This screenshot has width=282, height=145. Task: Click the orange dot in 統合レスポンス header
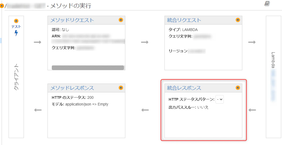click(x=238, y=88)
